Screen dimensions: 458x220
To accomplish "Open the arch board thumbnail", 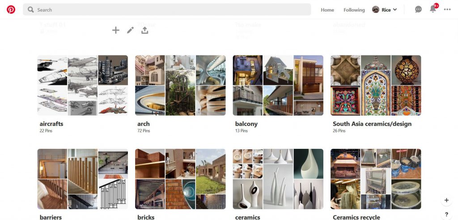I will pyautogui.click(x=180, y=85).
